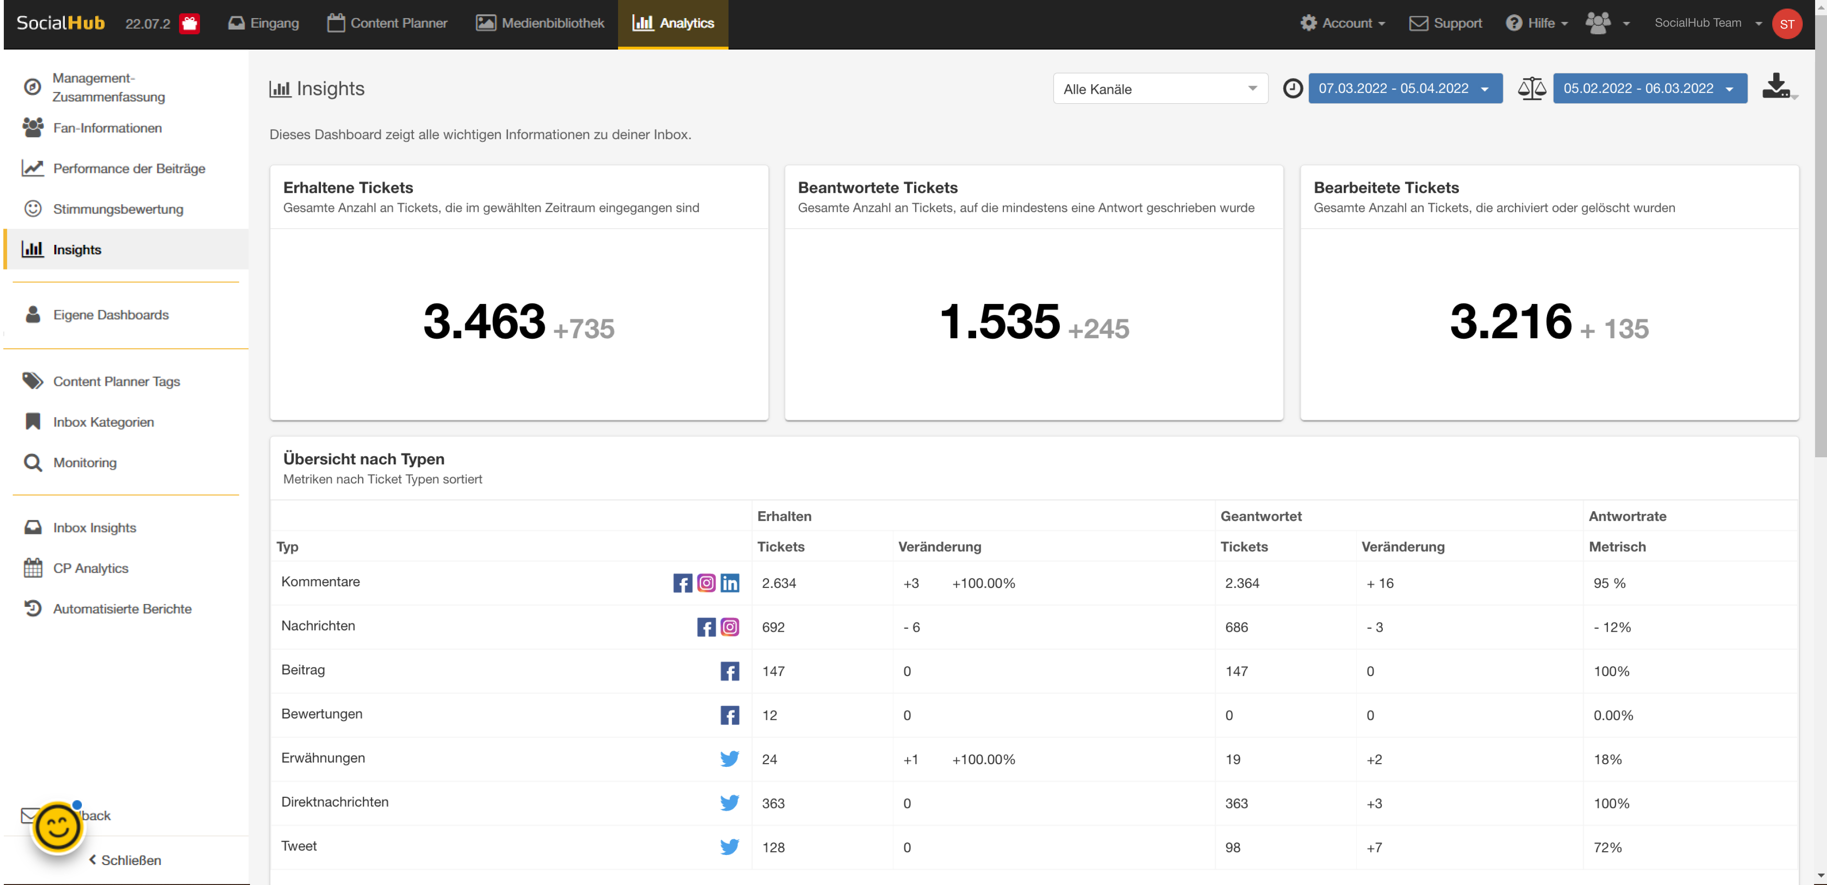Image resolution: width=1827 pixels, height=885 pixels.
Task: Click the download export icon
Action: click(1776, 87)
